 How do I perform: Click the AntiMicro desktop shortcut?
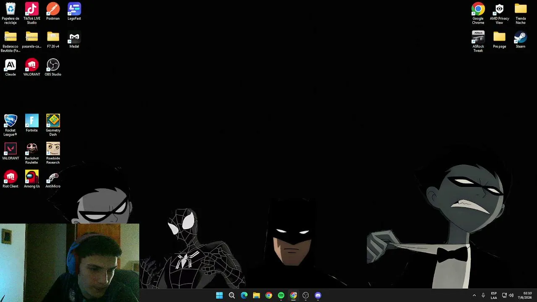click(x=53, y=180)
